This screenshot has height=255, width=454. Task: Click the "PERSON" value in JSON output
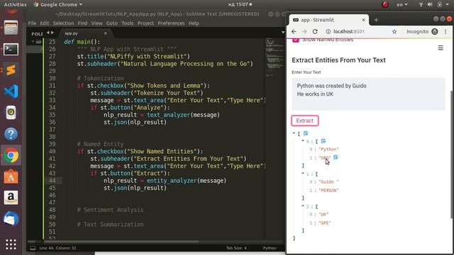pyautogui.click(x=328, y=191)
